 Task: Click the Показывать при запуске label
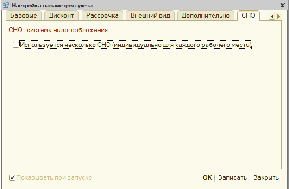pos(54,178)
